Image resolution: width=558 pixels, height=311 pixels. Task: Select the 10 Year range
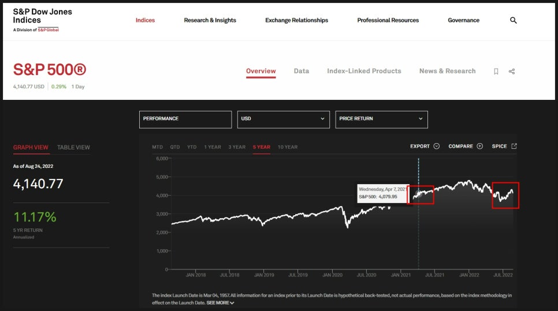pyautogui.click(x=288, y=147)
